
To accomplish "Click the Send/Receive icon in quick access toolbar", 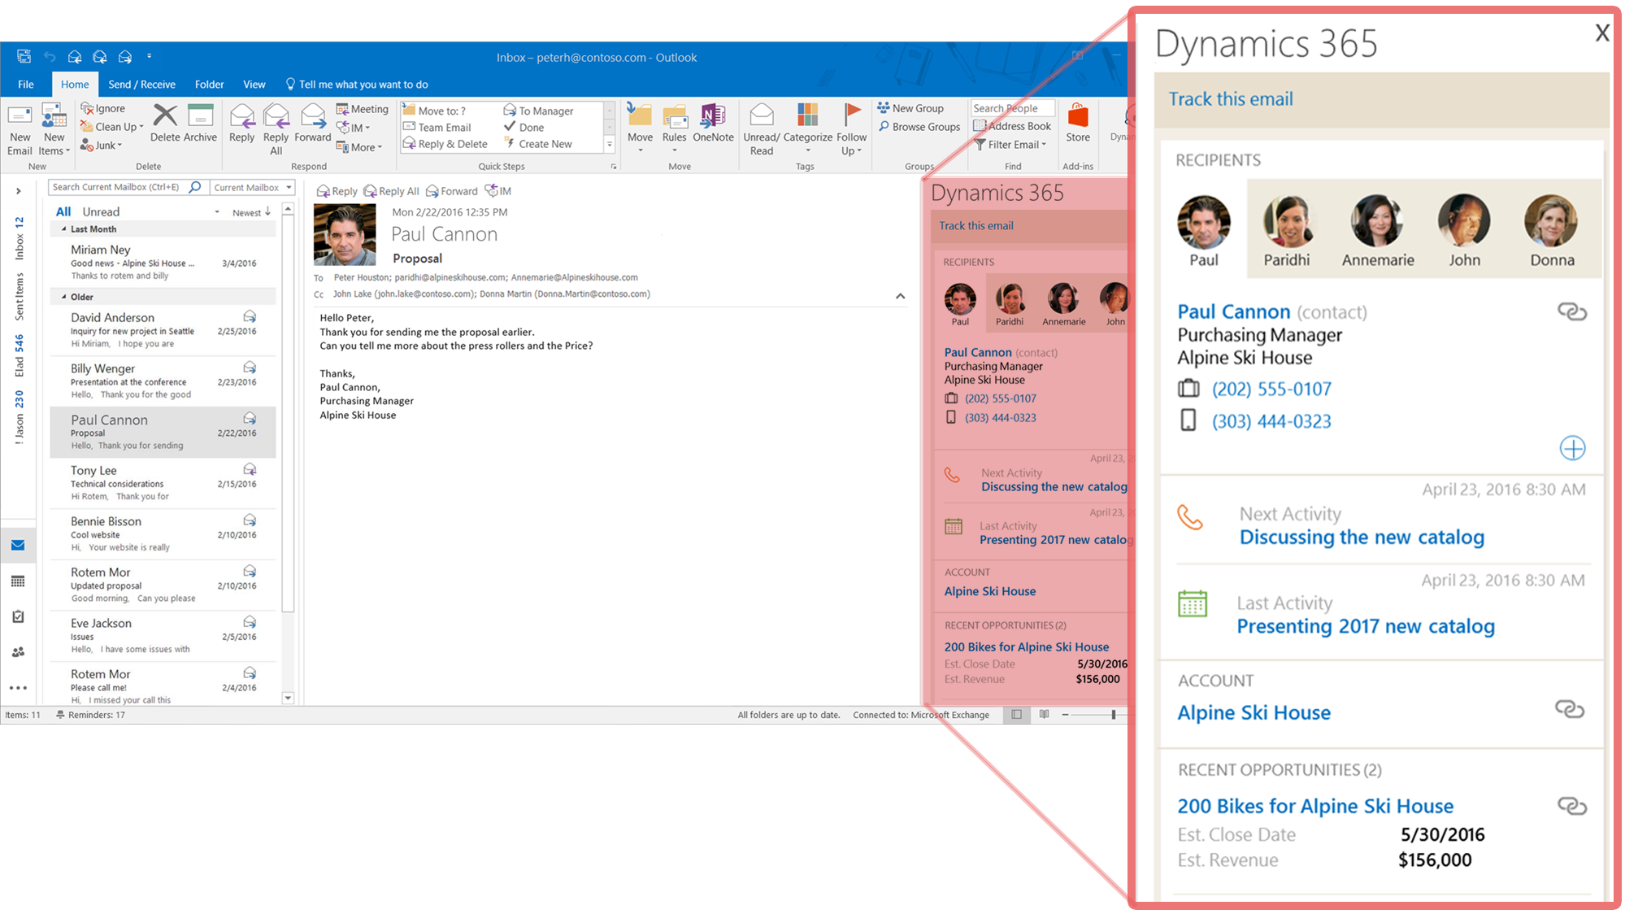I will coord(24,56).
